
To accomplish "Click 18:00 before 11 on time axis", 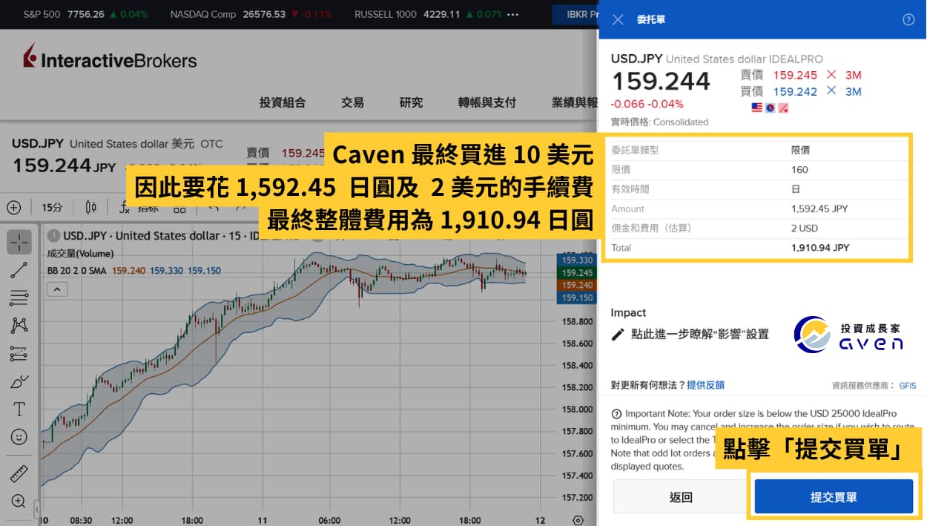I will click(x=192, y=520).
